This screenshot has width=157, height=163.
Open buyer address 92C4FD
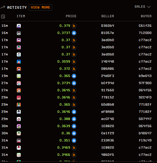tap(145, 97)
